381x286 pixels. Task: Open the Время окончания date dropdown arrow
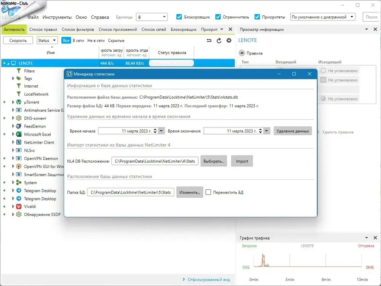tap(267, 131)
